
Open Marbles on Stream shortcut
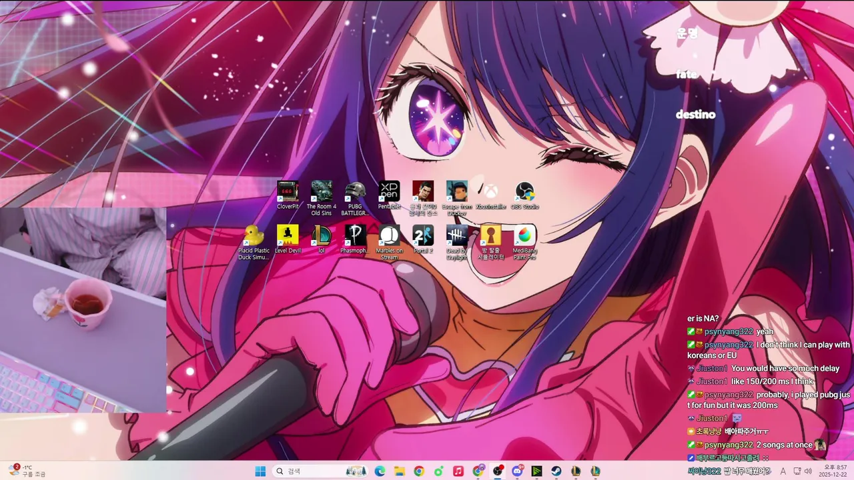click(389, 242)
